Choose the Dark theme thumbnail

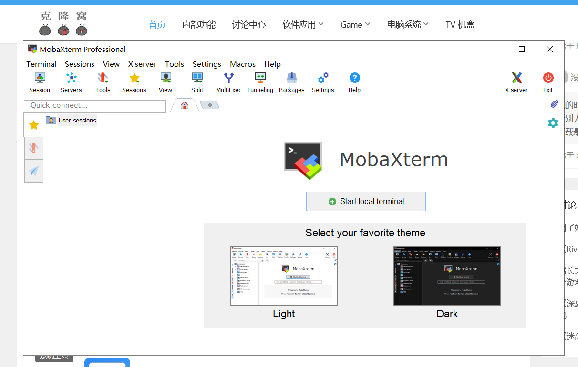click(447, 275)
